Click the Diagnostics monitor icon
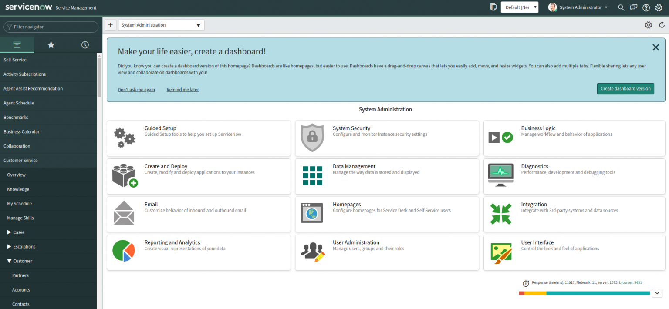 [500, 175]
